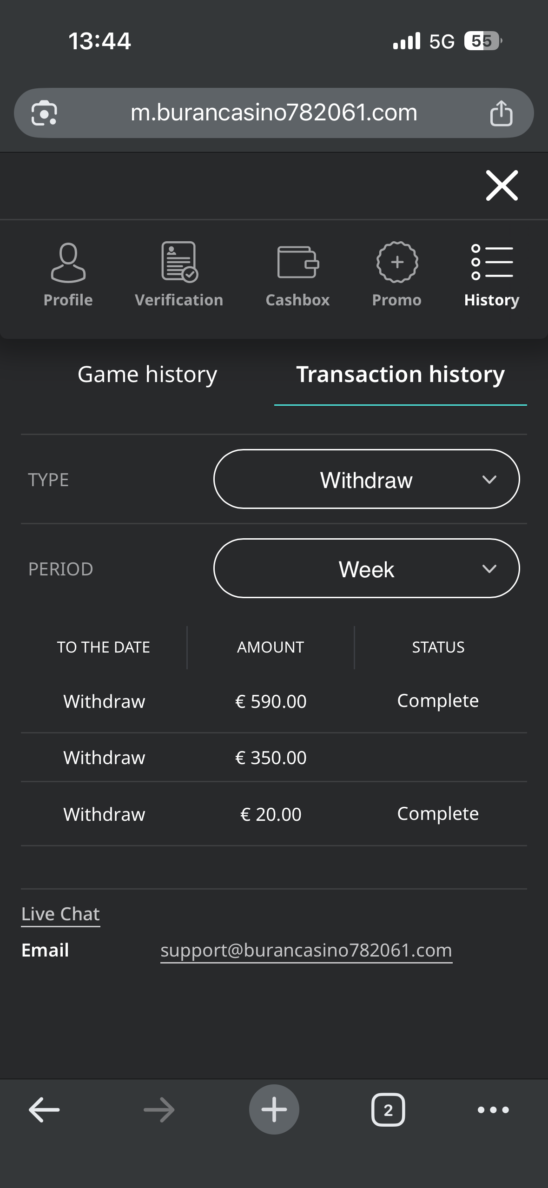Go back with the browser back arrow
Image resolution: width=548 pixels, height=1188 pixels.
(x=44, y=1110)
